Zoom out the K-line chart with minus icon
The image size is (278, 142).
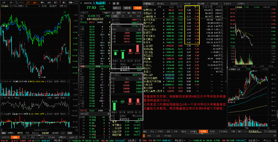click(23, 3)
